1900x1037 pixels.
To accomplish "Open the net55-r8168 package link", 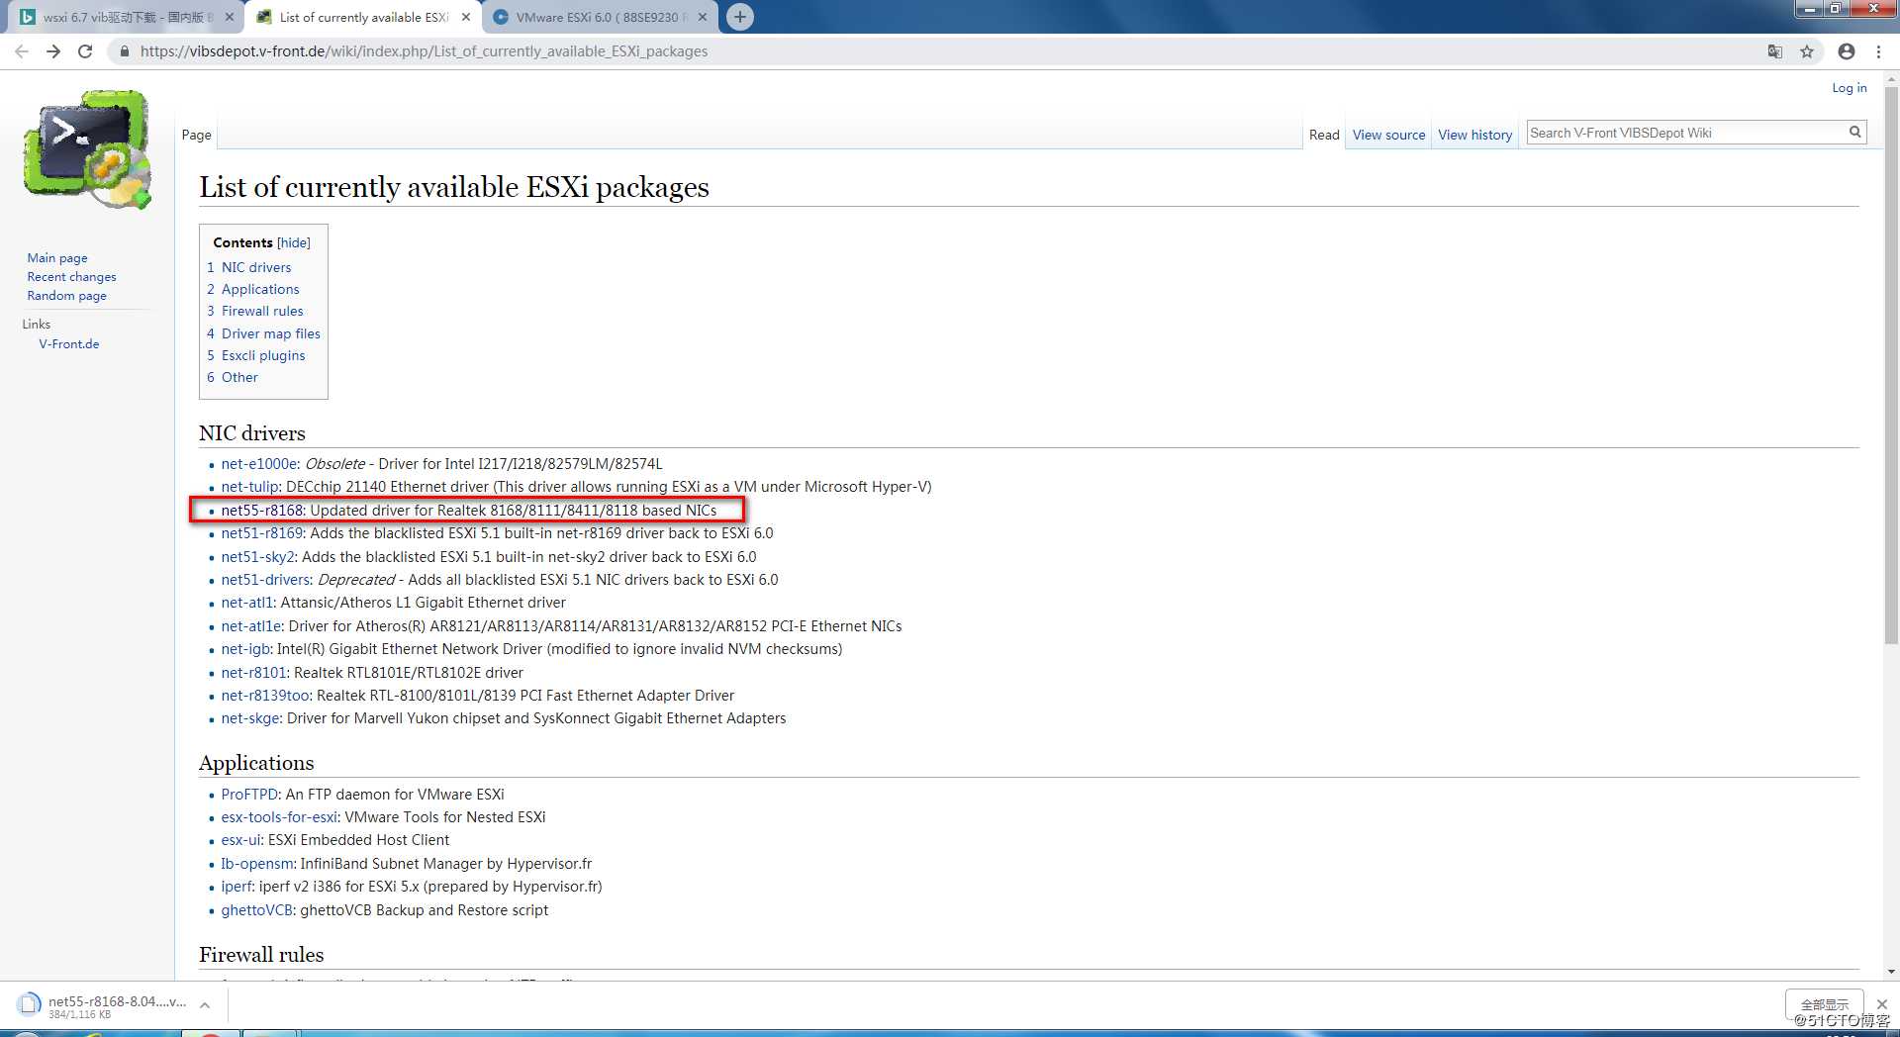I will pos(262,510).
